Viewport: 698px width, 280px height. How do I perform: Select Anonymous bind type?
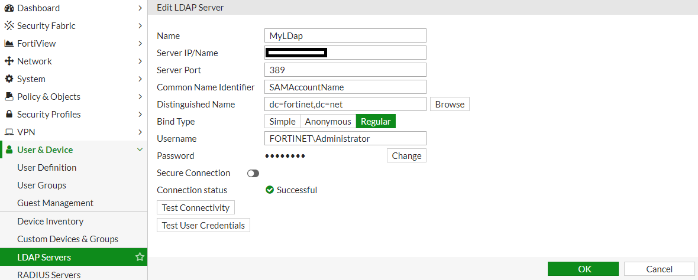click(328, 122)
